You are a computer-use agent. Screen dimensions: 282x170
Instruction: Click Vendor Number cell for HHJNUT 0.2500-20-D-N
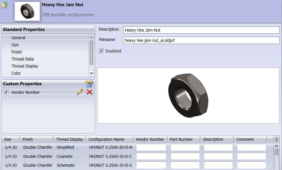coord(151,147)
